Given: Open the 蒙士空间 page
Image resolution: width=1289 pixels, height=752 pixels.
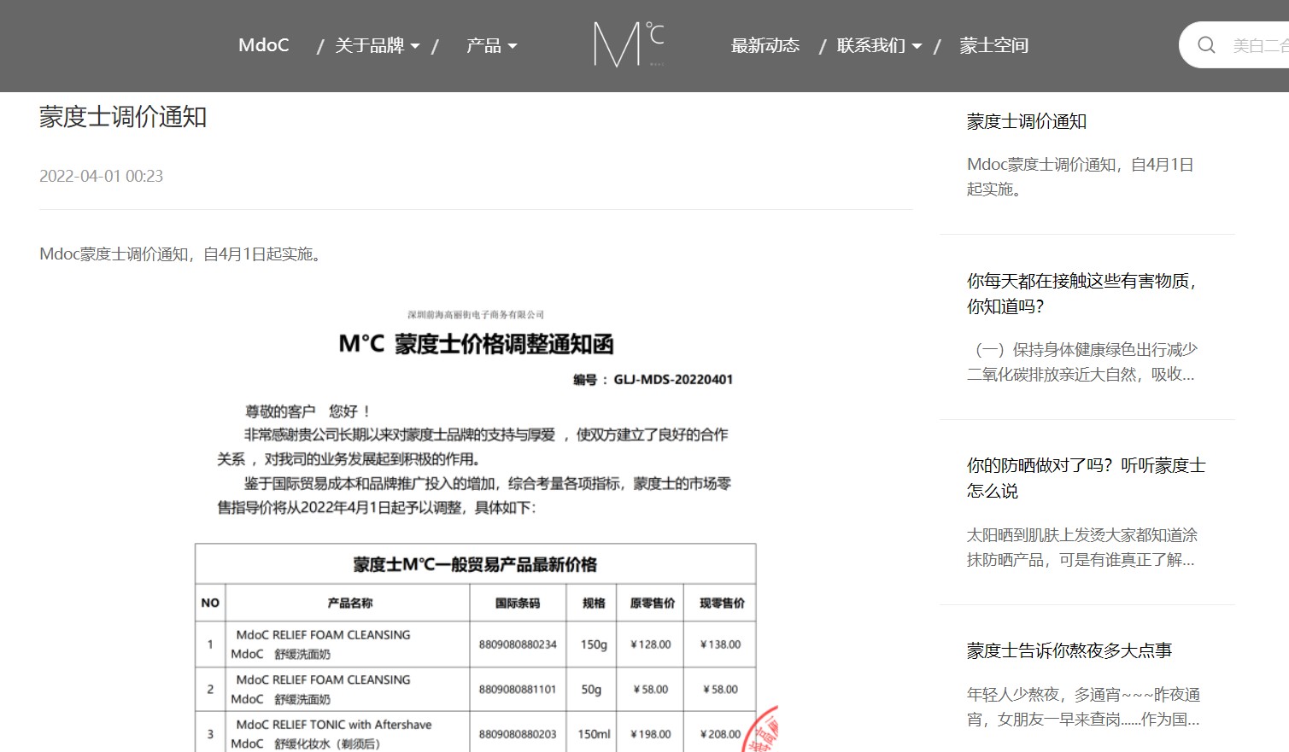Looking at the screenshot, I should [993, 45].
